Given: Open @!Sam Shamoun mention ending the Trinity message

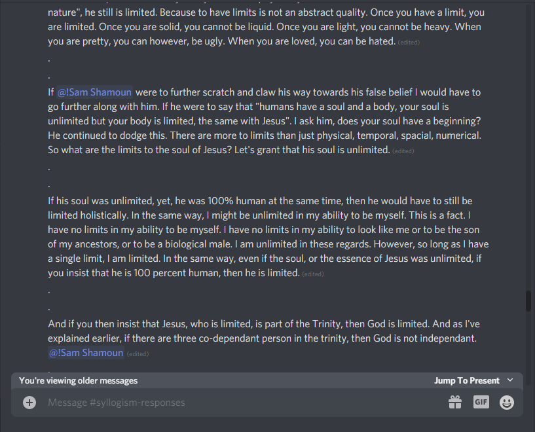Looking at the screenshot, I should pos(86,353).
